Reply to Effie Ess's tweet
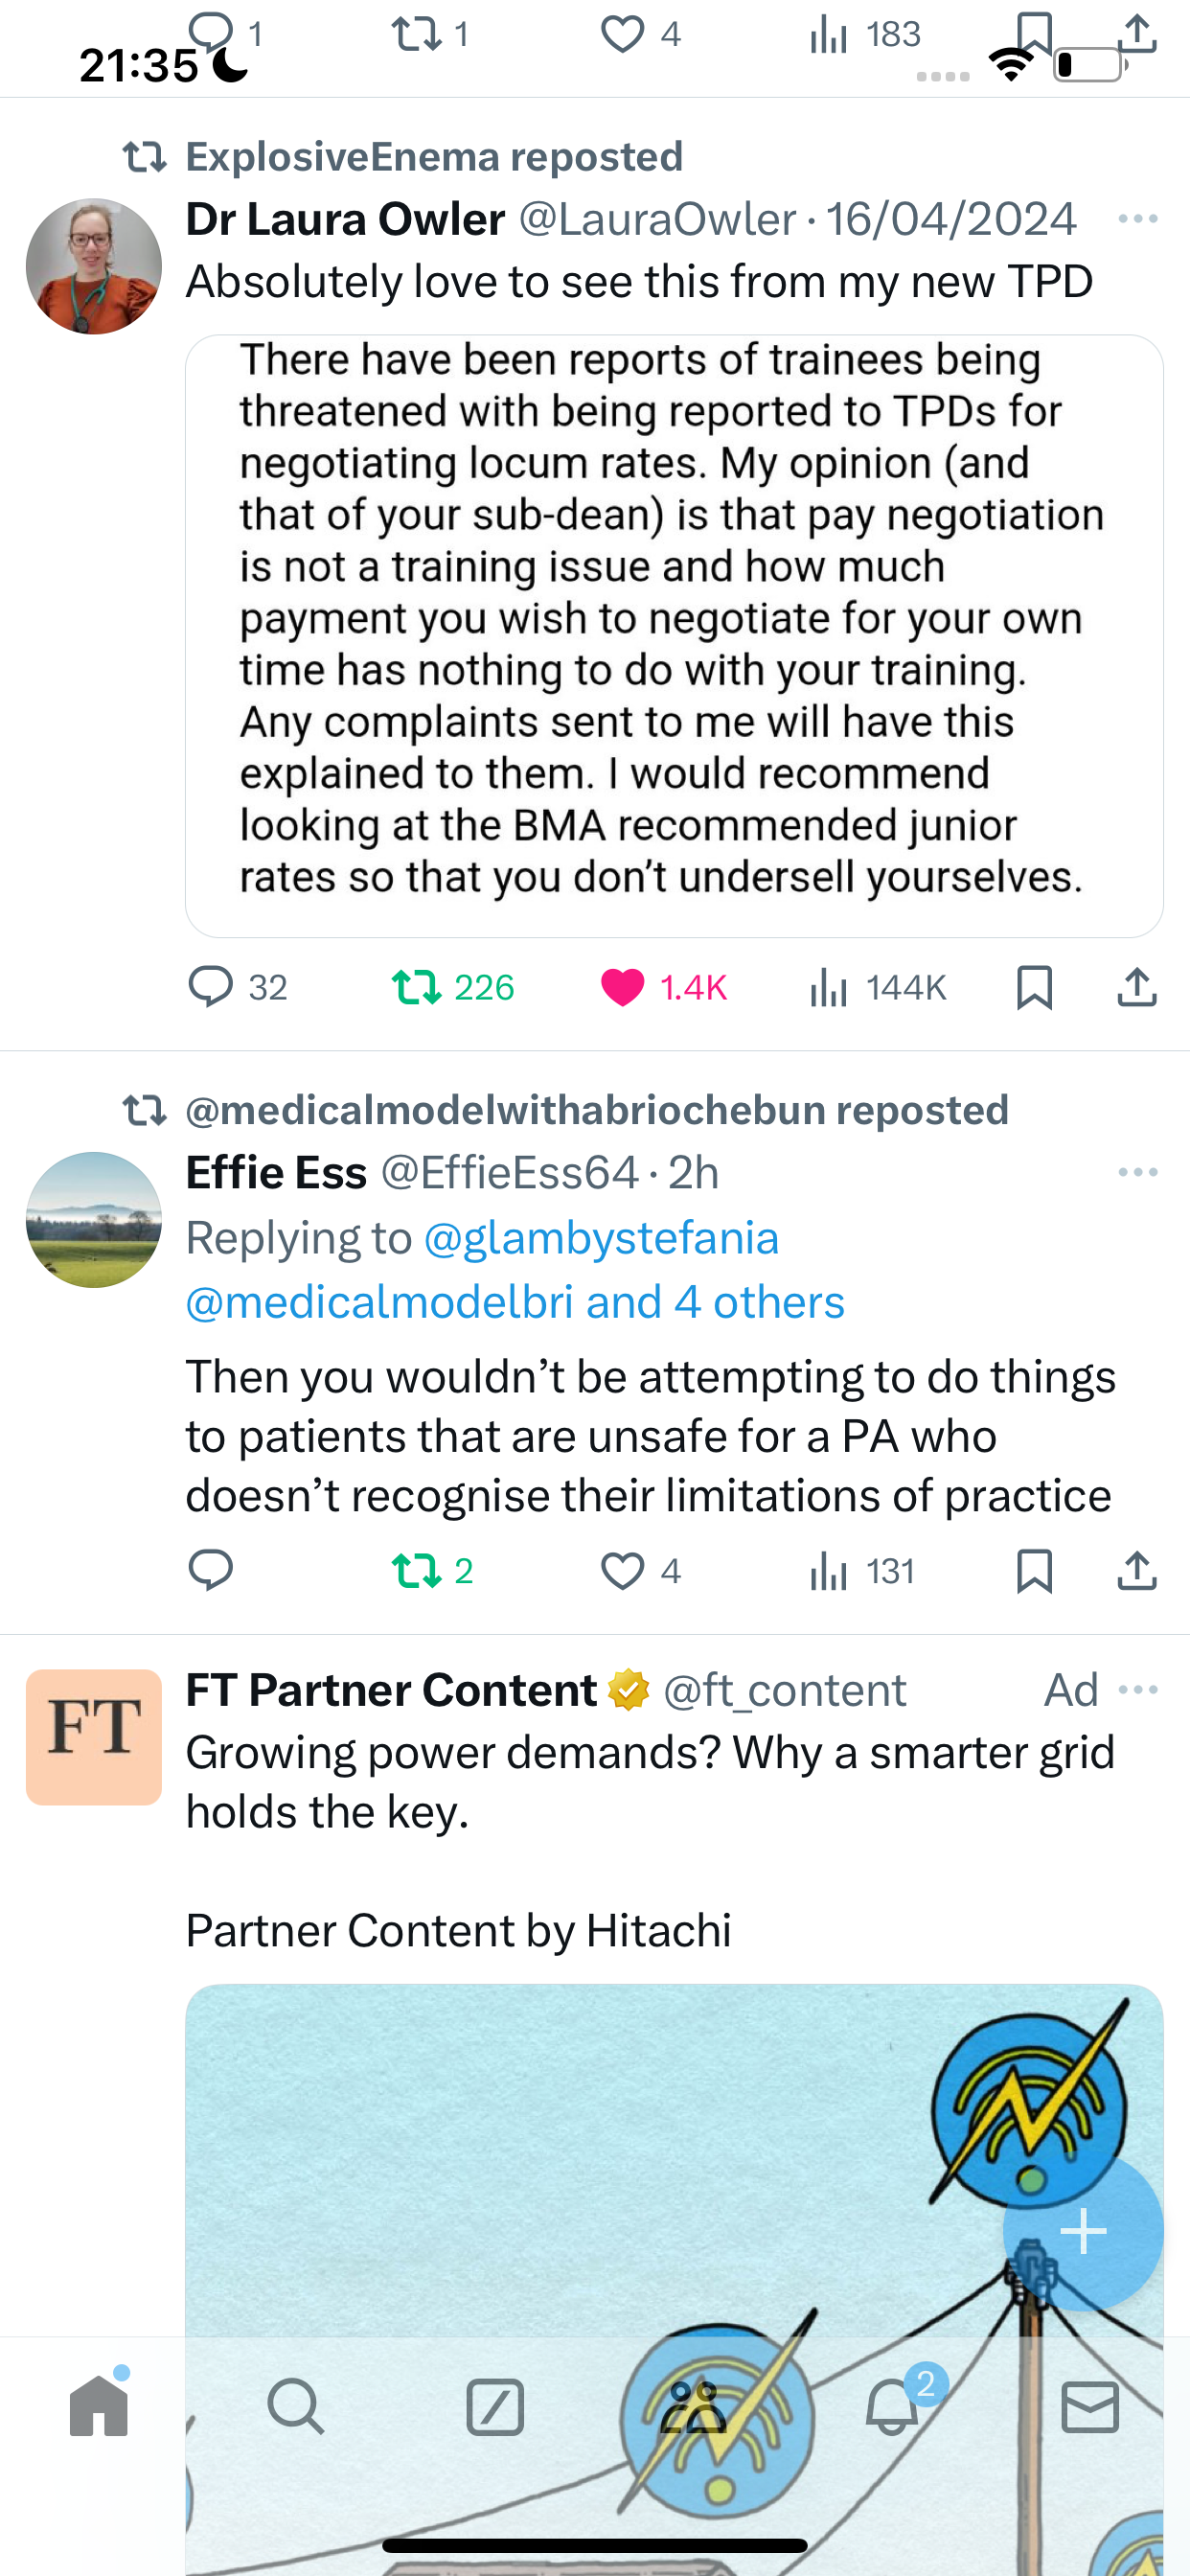Screen dimensions: 1190x2576 pyautogui.click(x=211, y=1571)
